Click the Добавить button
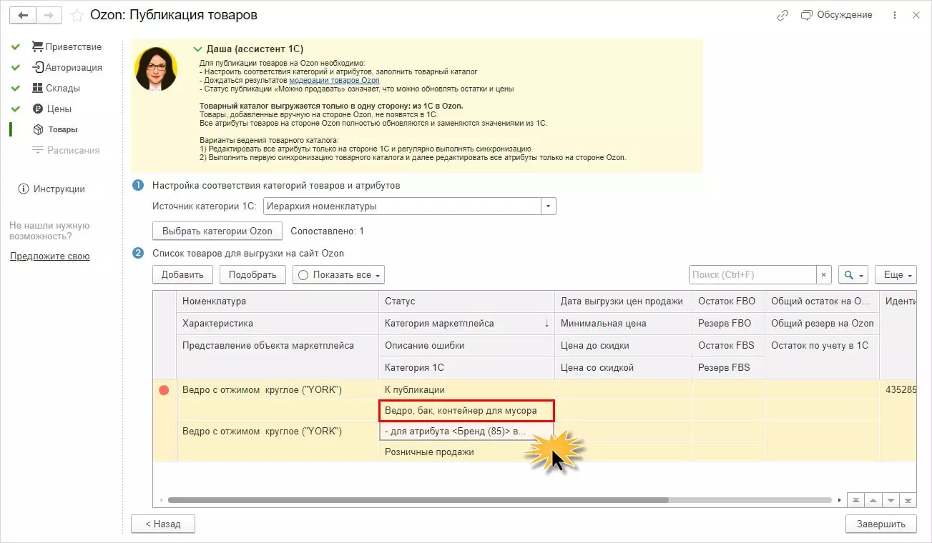Viewport: 932px width, 543px height. click(182, 274)
